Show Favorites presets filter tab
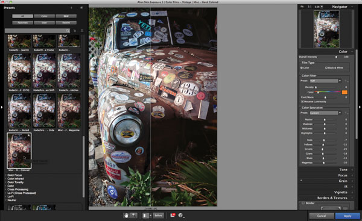The height and width of the screenshot is (221, 362). [x=23, y=23]
